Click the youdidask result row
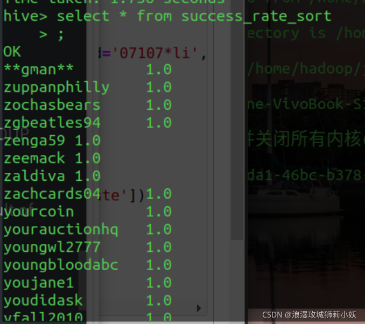365x324 pixels. click(88, 300)
